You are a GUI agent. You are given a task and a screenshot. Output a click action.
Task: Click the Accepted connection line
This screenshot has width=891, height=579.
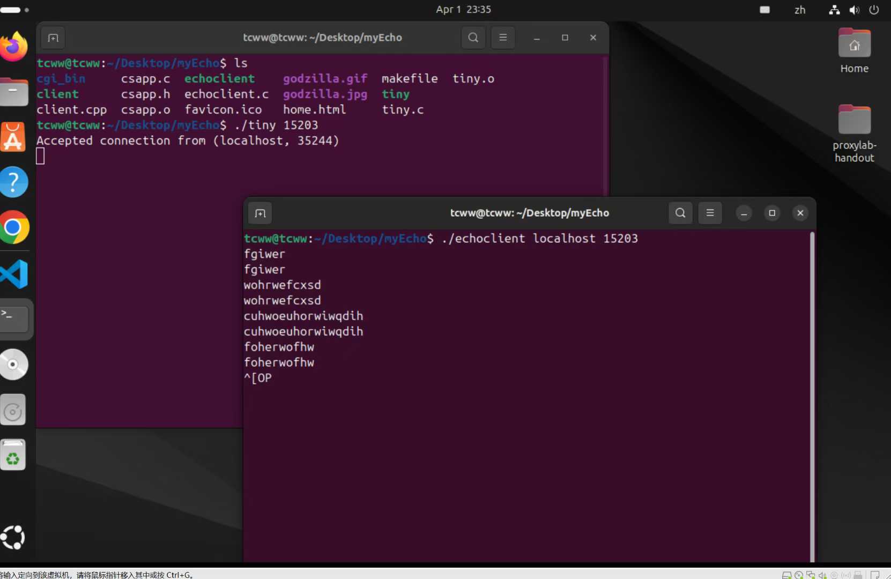pyautogui.click(x=188, y=141)
